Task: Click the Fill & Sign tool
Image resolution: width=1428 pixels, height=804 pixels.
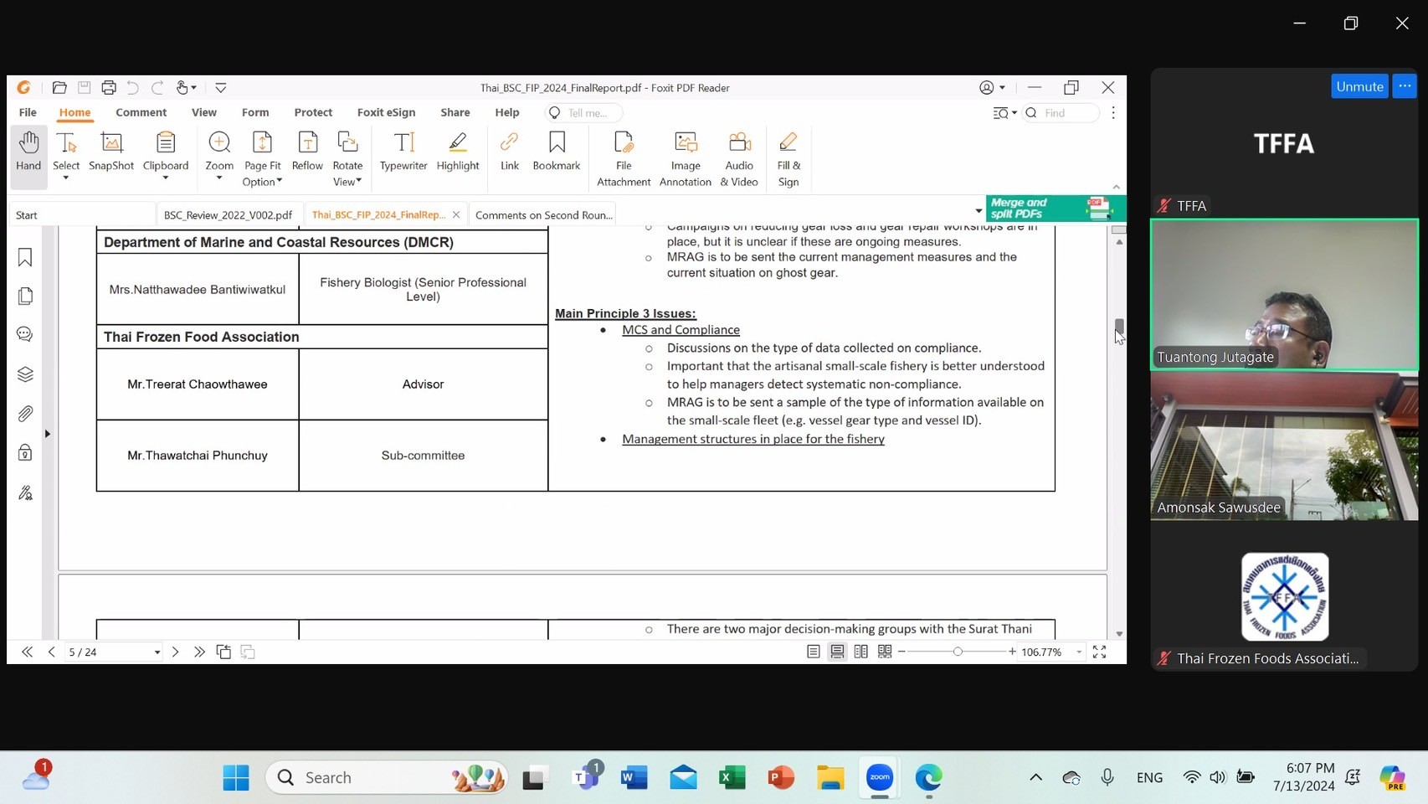Action: point(788,158)
